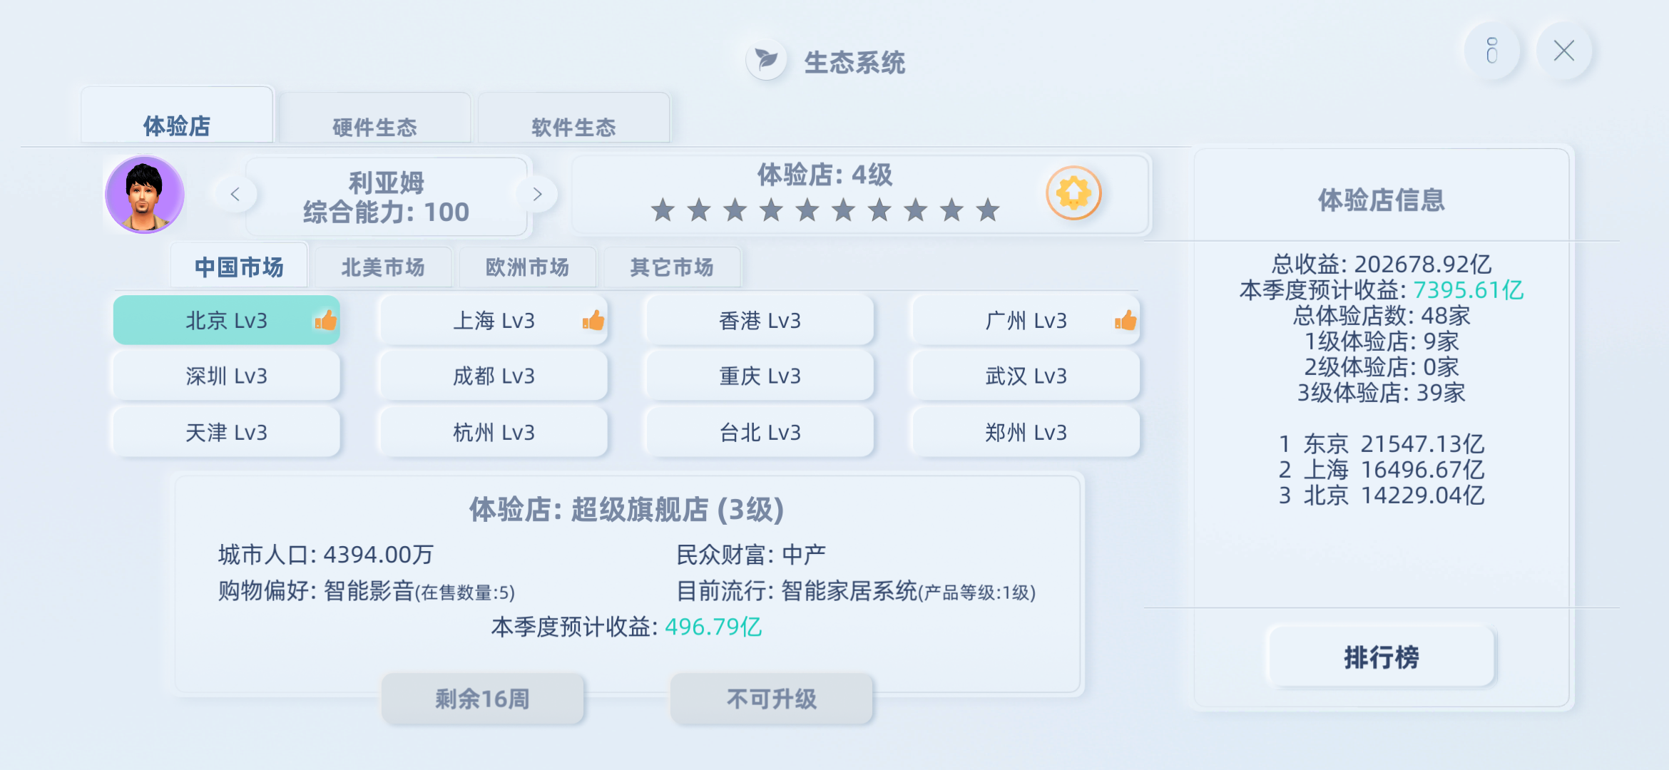Select the 北美市场 market tab
The height and width of the screenshot is (770, 1669).
click(383, 267)
